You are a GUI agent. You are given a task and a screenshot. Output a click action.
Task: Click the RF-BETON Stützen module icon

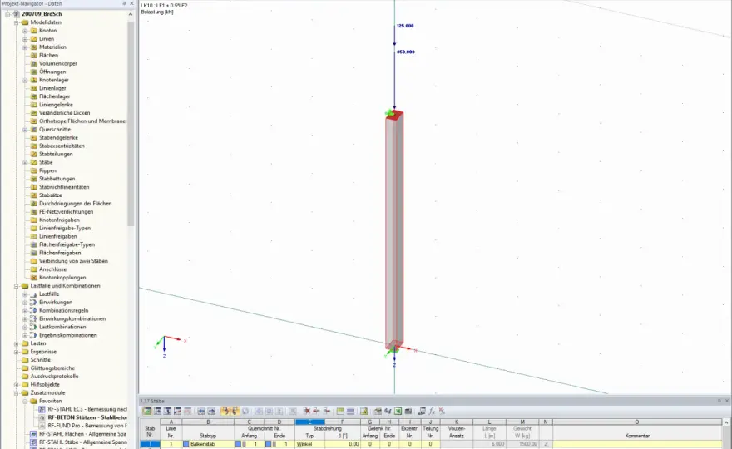(x=42, y=417)
